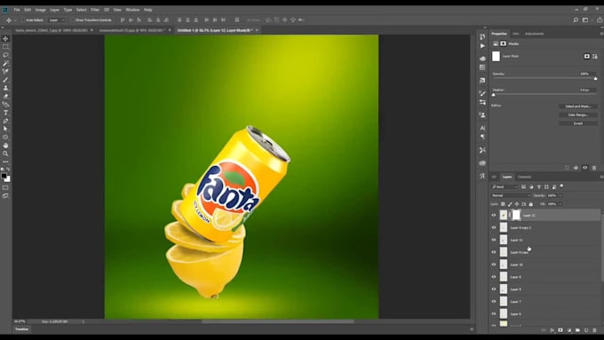This screenshot has height=340, width=604.
Task: Switch to the Channels tab
Action: [x=524, y=178]
